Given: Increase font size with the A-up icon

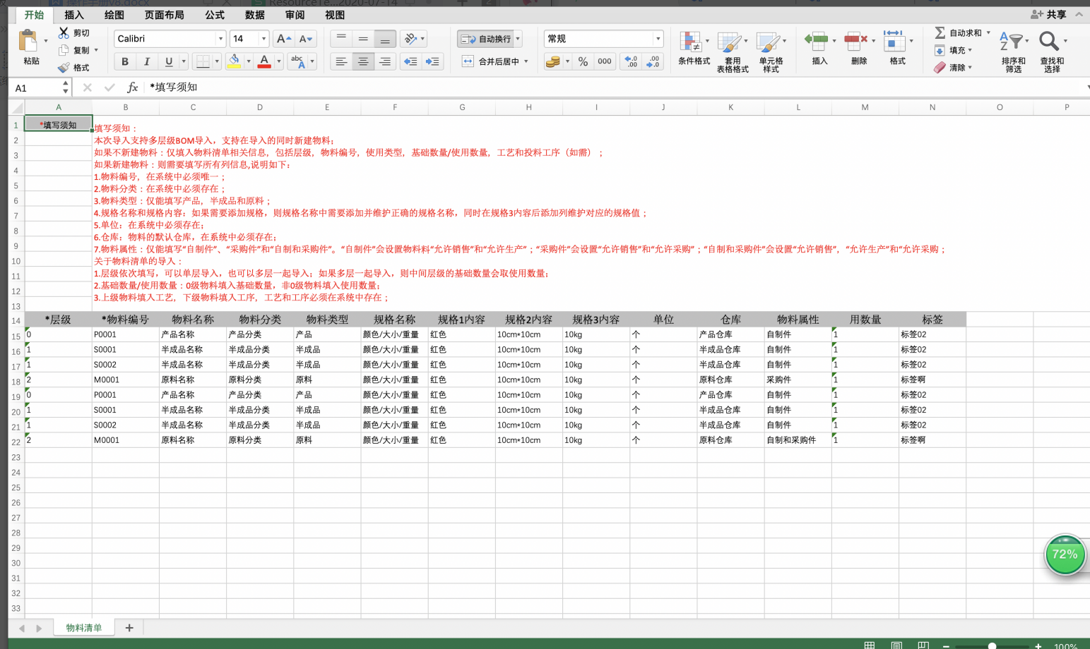Looking at the screenshot, I should tap(284, 39).
